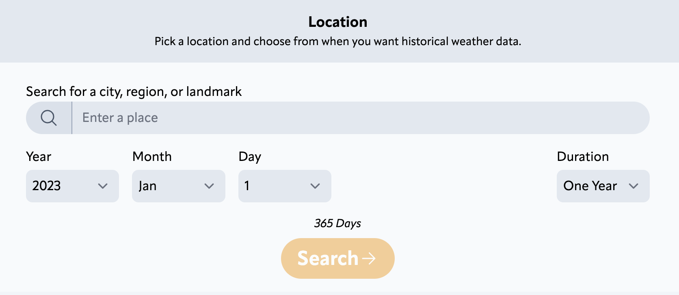679x295 pixels.
Task: Click the Month field label
Action: [152, 156]
